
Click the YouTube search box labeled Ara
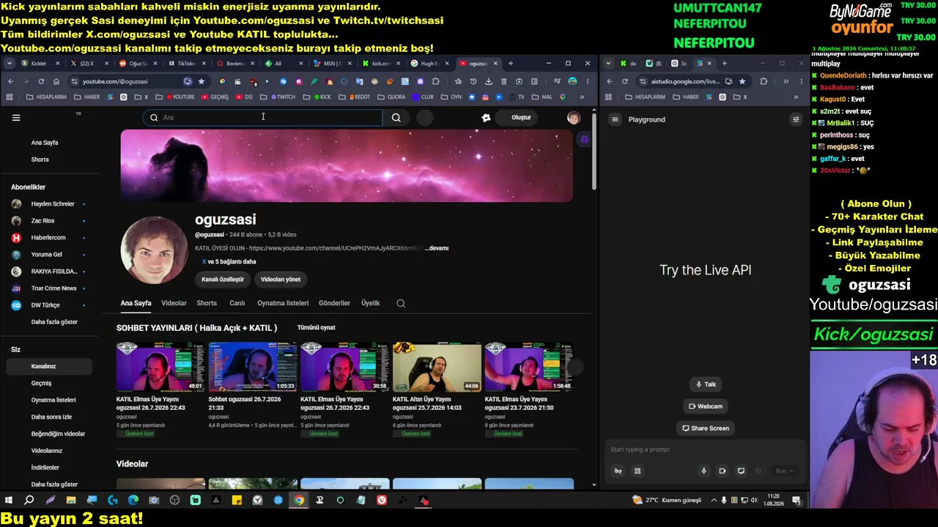(262, 117)
